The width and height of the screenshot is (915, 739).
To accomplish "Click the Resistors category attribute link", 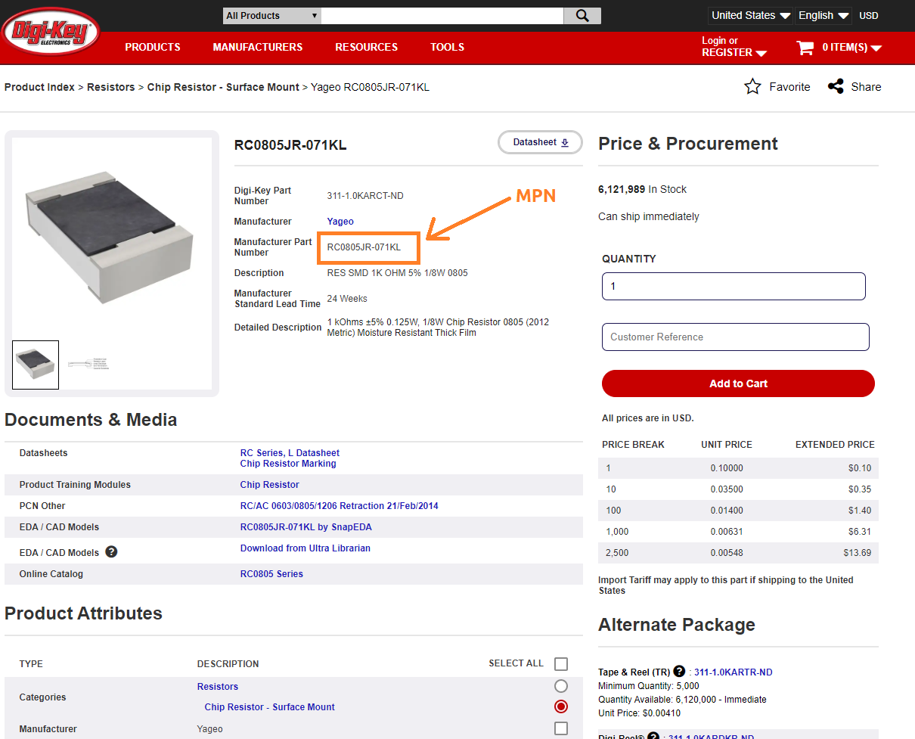I will tap(218, 687).
